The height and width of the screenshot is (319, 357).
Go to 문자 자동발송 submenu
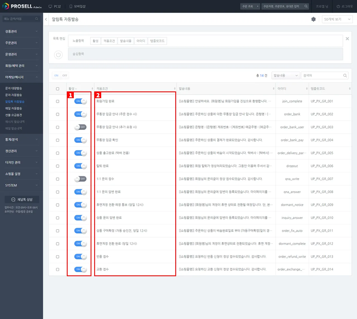[13, 95]
